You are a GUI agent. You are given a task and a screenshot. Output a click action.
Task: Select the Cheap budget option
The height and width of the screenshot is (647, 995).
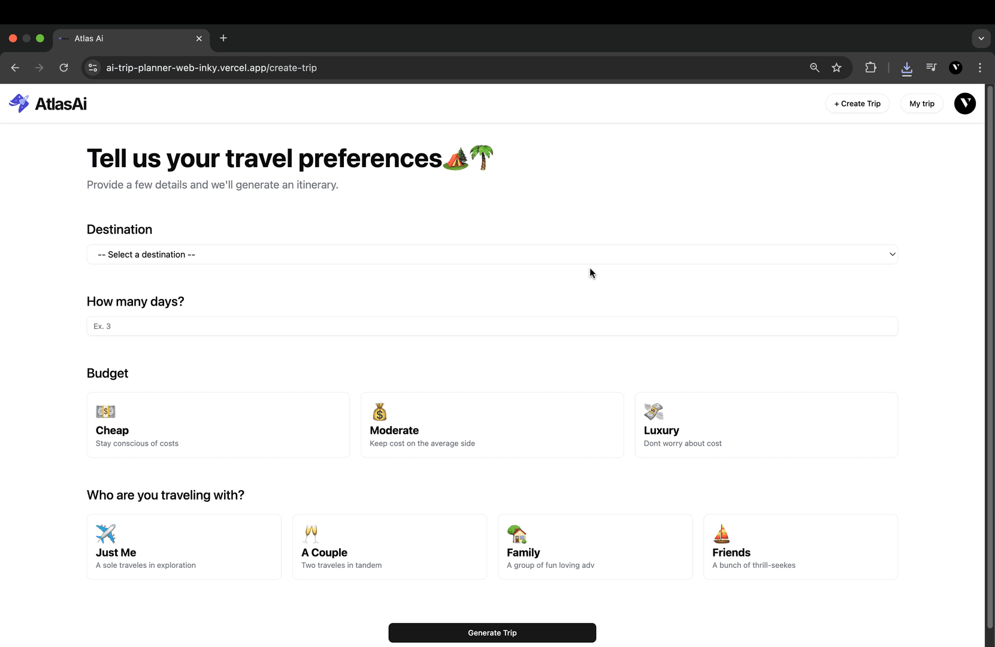[217, 425]
